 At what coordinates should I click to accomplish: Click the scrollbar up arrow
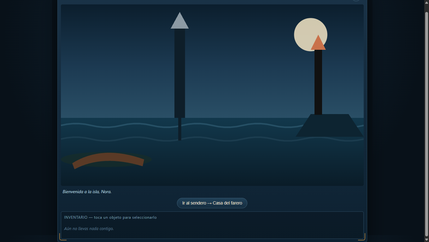tap(426, 3)
